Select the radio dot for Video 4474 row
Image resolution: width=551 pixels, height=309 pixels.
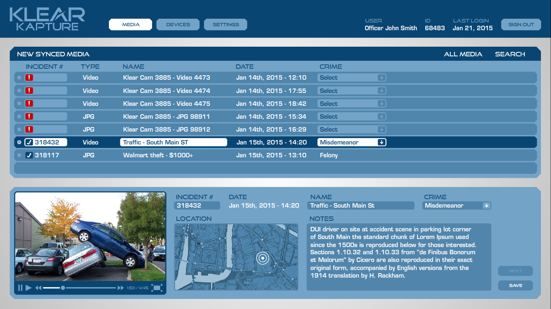[x=19, y=91]
